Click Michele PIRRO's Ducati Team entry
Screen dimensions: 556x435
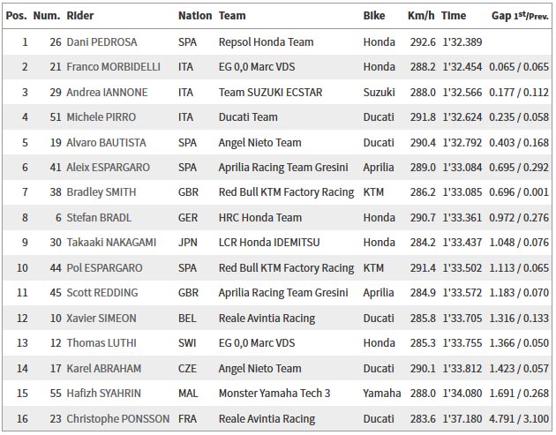[248, 117]
